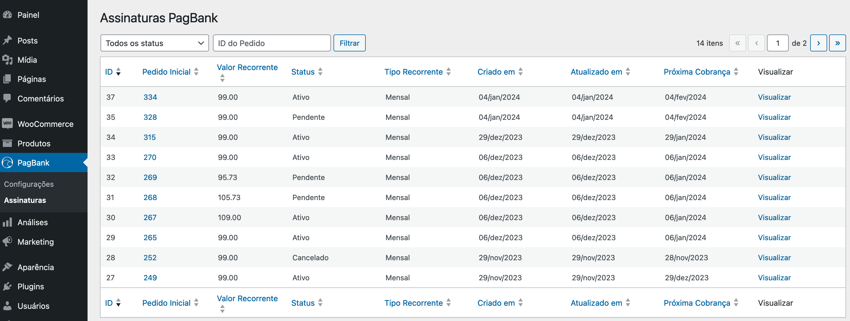Click Visualizar for subscription 33
The height and width of the screenshot is (321, 850).
tap(774, 157)
